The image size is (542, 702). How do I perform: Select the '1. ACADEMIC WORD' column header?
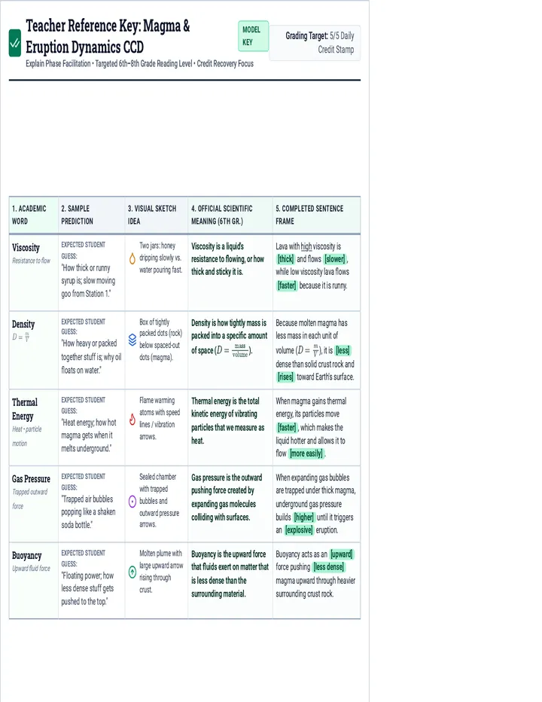tap(34, 215)
